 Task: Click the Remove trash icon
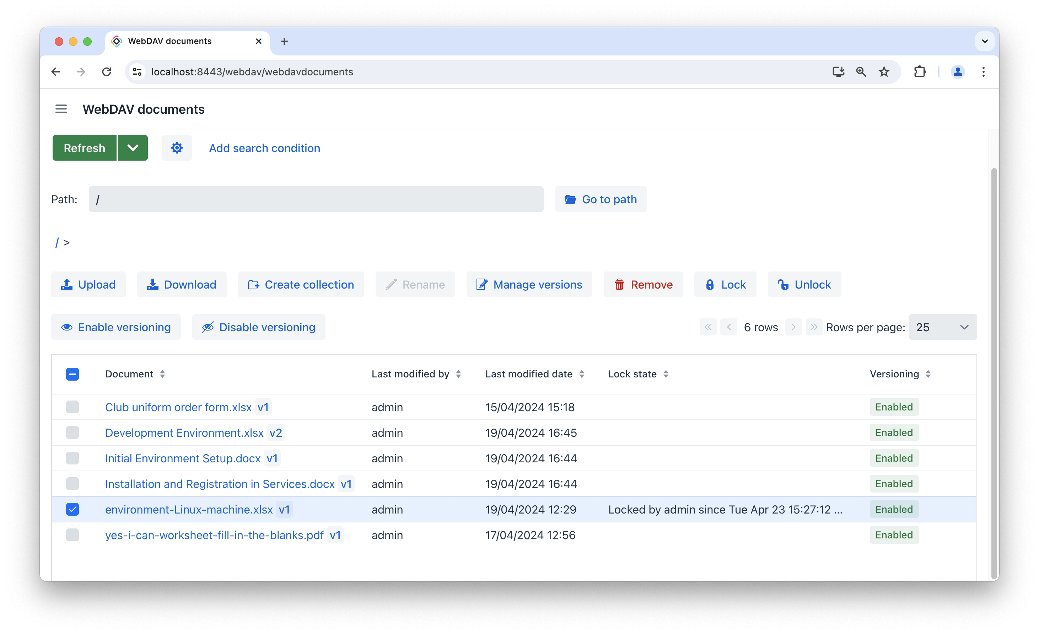coord(619,284)
